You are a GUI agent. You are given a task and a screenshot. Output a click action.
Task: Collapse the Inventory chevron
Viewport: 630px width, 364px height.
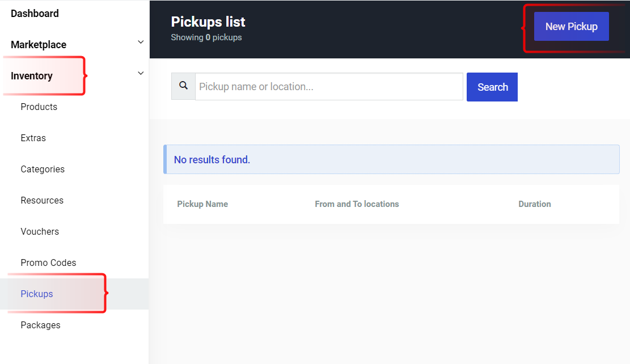click(141, 73)
